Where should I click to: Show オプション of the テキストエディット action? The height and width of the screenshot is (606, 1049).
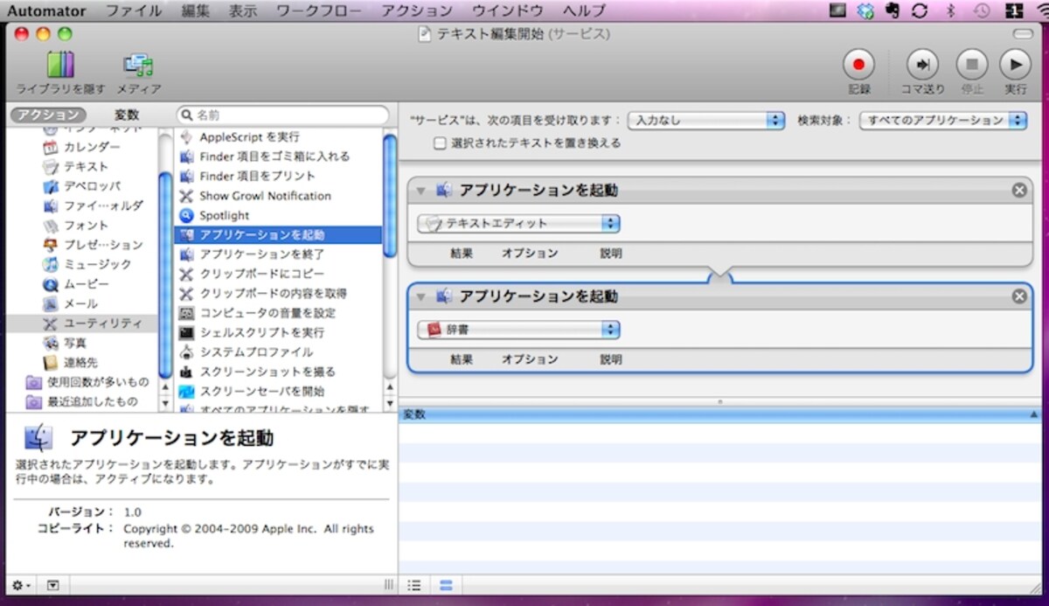530,254
